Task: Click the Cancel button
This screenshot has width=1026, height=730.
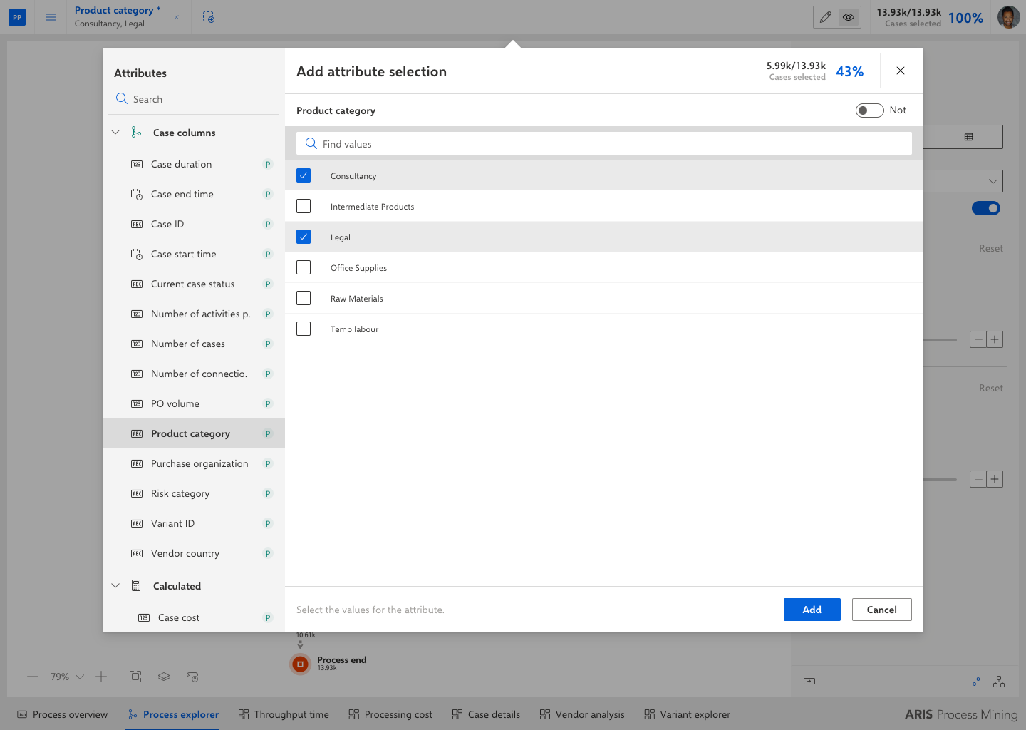Action: [882, 610]
